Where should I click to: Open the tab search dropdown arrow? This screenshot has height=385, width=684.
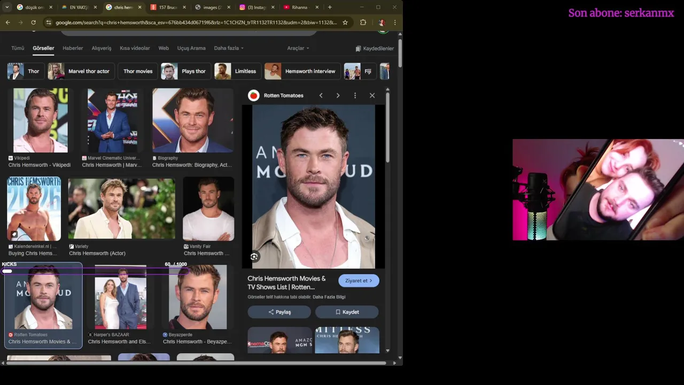click(7, 7)
